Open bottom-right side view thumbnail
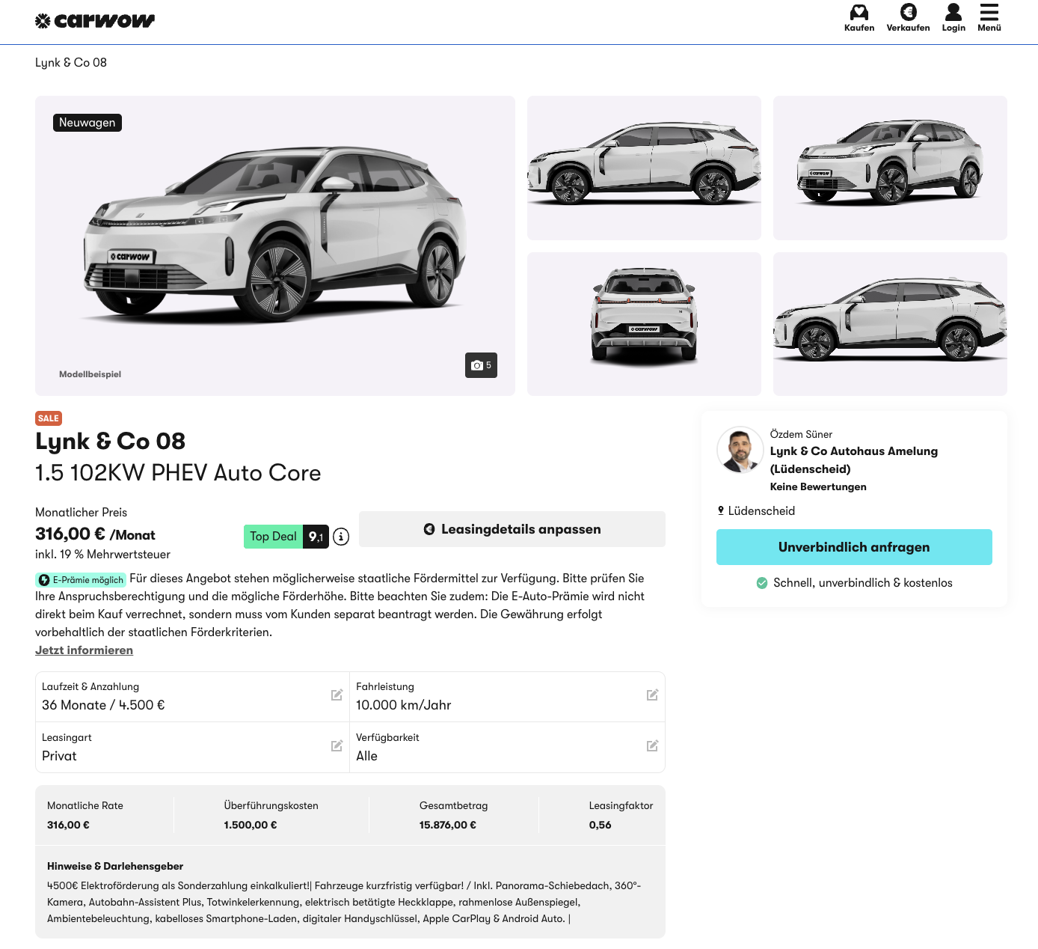 point(890,324)
